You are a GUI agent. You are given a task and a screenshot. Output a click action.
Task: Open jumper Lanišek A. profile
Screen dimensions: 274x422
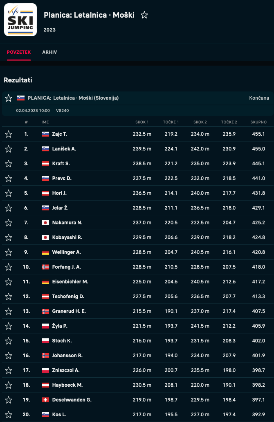[x=64, y=149]
